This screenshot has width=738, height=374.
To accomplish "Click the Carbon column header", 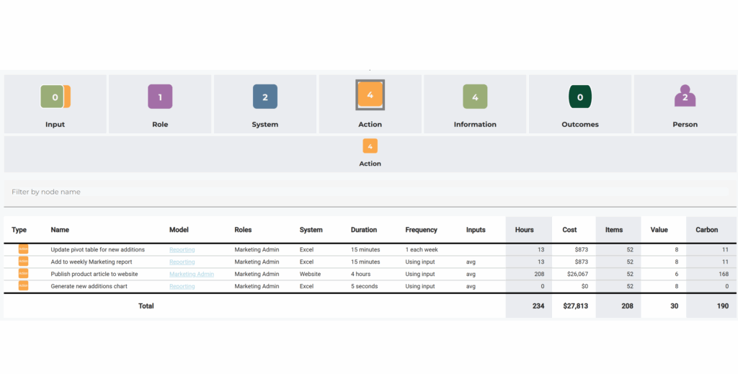I will click(x=706, y=230).
